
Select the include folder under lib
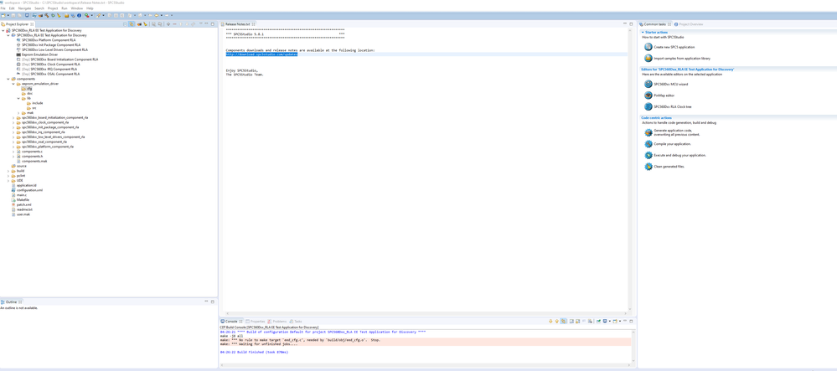click(x=38, y=103)
